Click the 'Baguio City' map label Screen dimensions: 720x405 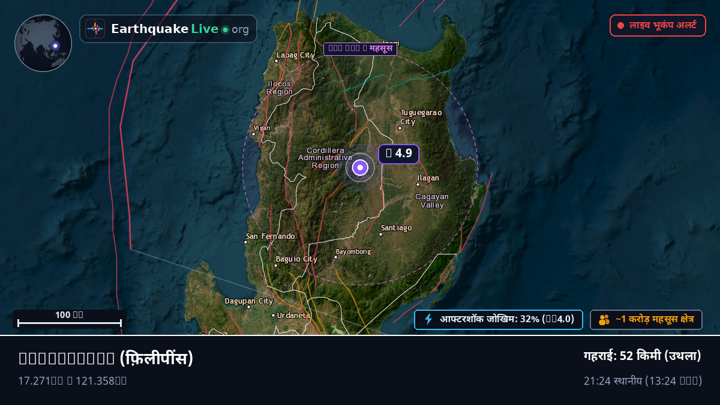tap(296, 259)
